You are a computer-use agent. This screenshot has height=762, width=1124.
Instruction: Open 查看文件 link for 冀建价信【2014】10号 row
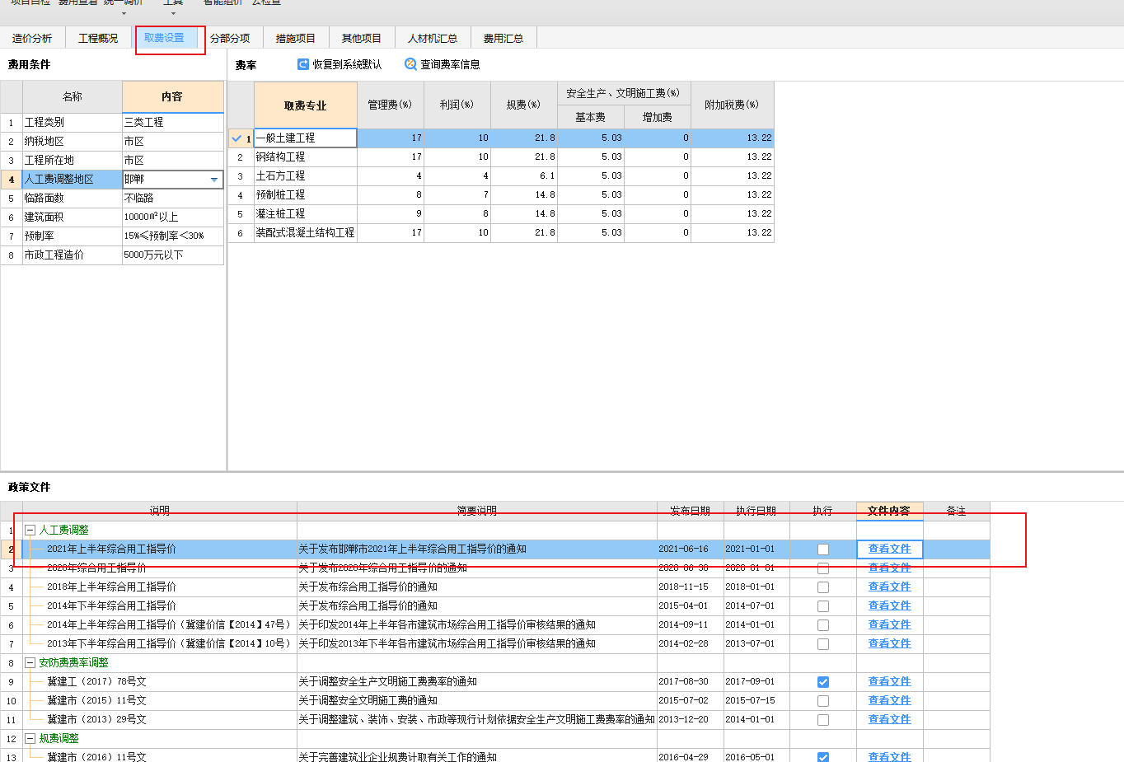pyautogui.click(x=889, y=643)
